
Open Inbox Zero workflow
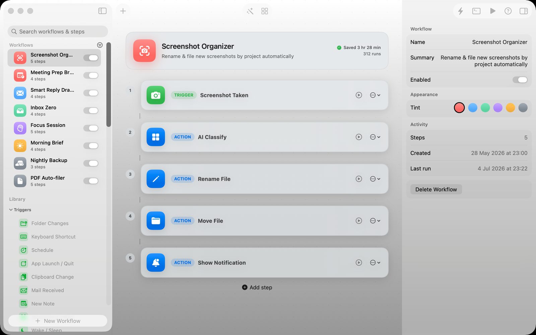[54, 111]
